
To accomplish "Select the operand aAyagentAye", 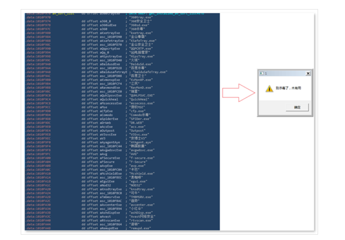I will pyautogui.click(x=110, y=142).
